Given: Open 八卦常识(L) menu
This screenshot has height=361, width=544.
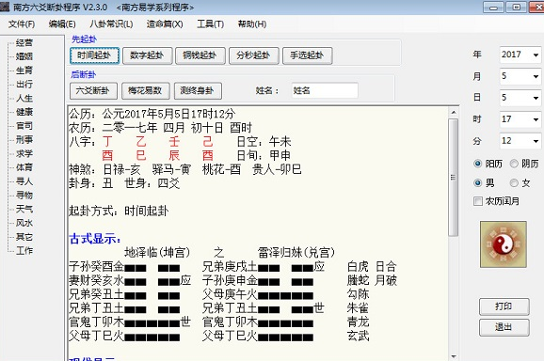Looking at the screenshot, I should click(111, 24).
